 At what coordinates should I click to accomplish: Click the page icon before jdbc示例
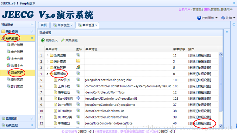pos(55,80)
